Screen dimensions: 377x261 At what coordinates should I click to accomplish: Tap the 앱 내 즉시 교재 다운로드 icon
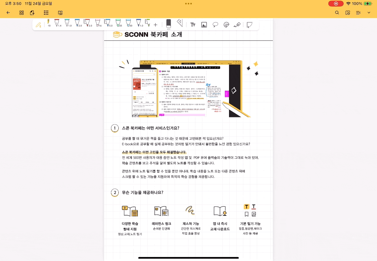pos(220,211)
